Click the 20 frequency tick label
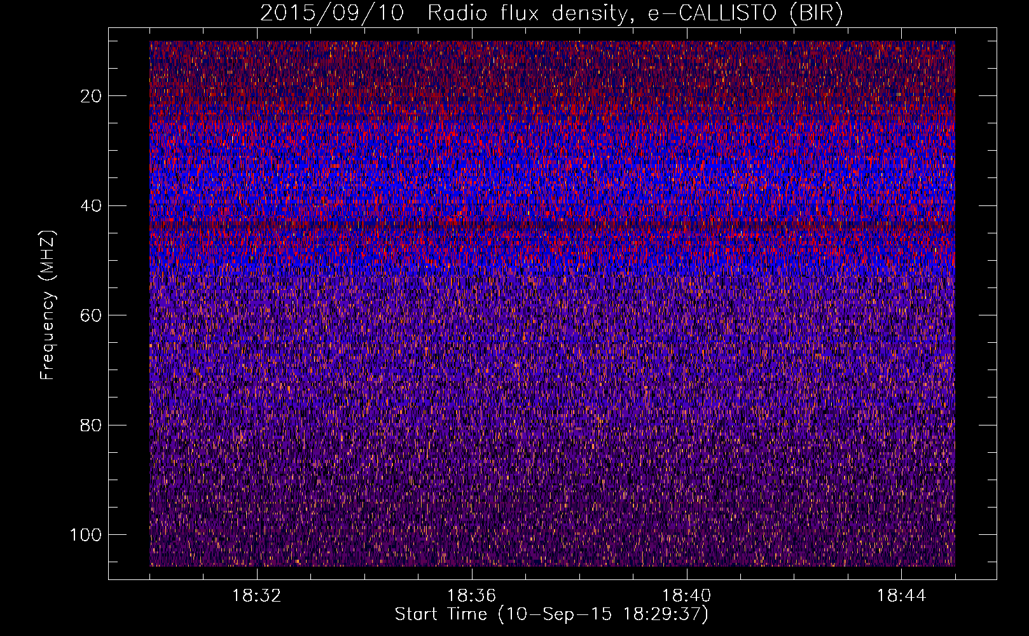Screen dimensions: 1029x636 (92, 96)
